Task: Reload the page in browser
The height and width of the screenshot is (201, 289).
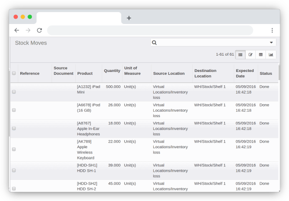Action: pos(39,30)
